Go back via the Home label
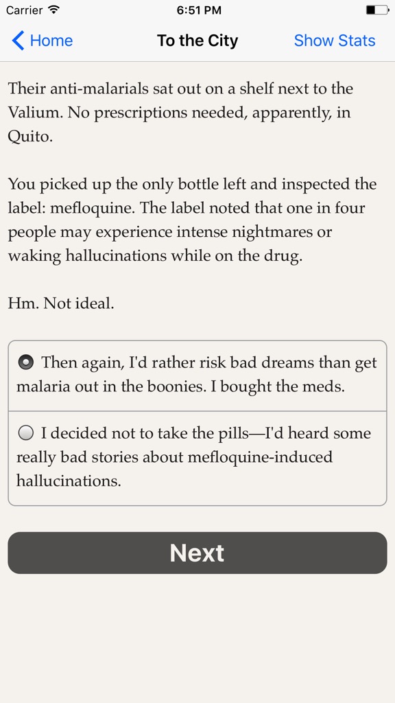The image size is (395, 703). (51, 41)
